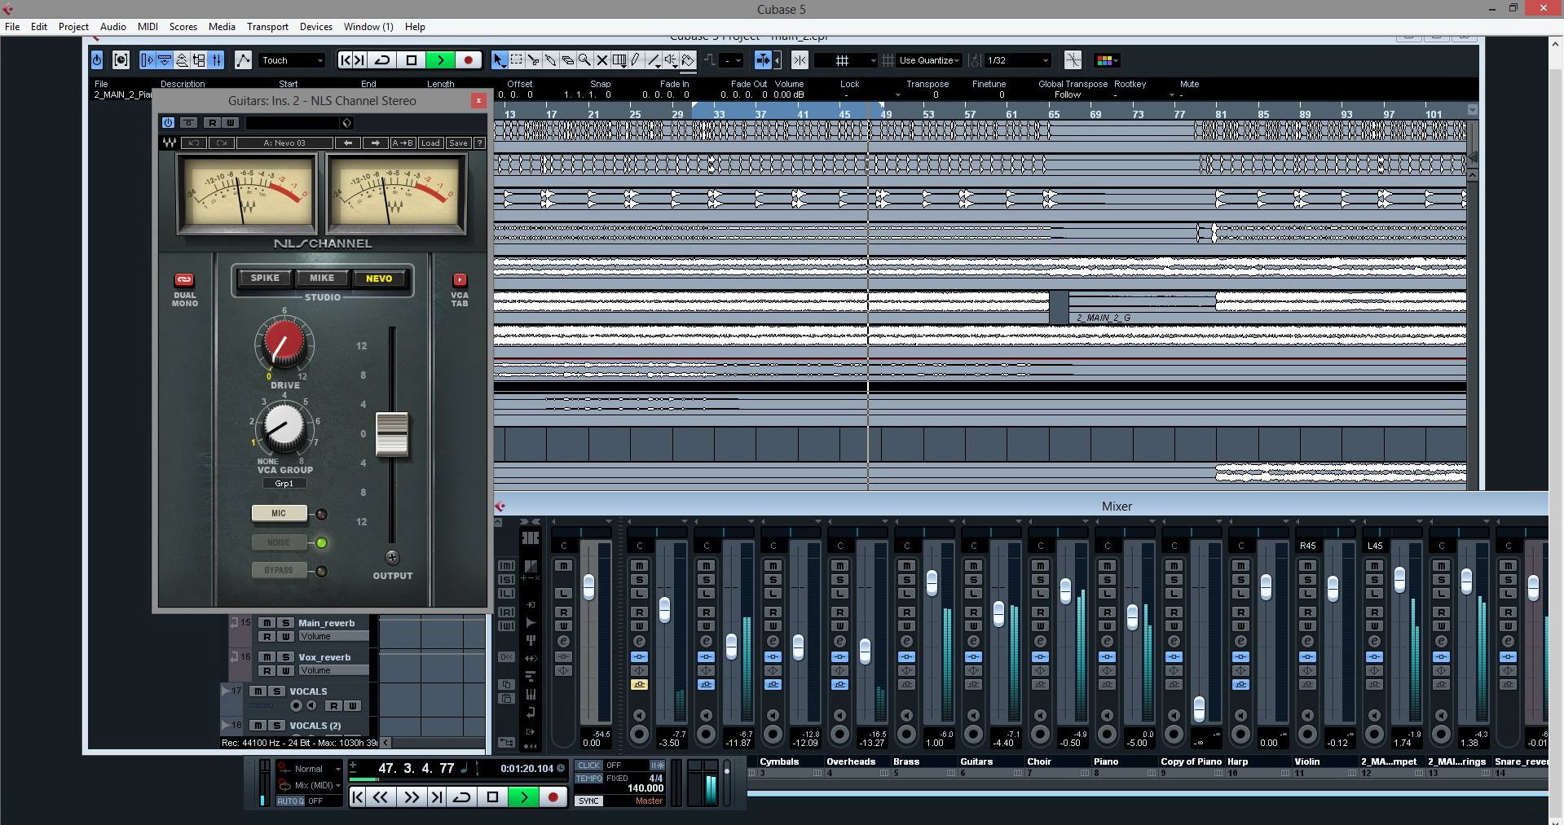1564x825 pixels.
Task: Open the VCA Group Grp1 selector
Action: click(x=284, y=483)
